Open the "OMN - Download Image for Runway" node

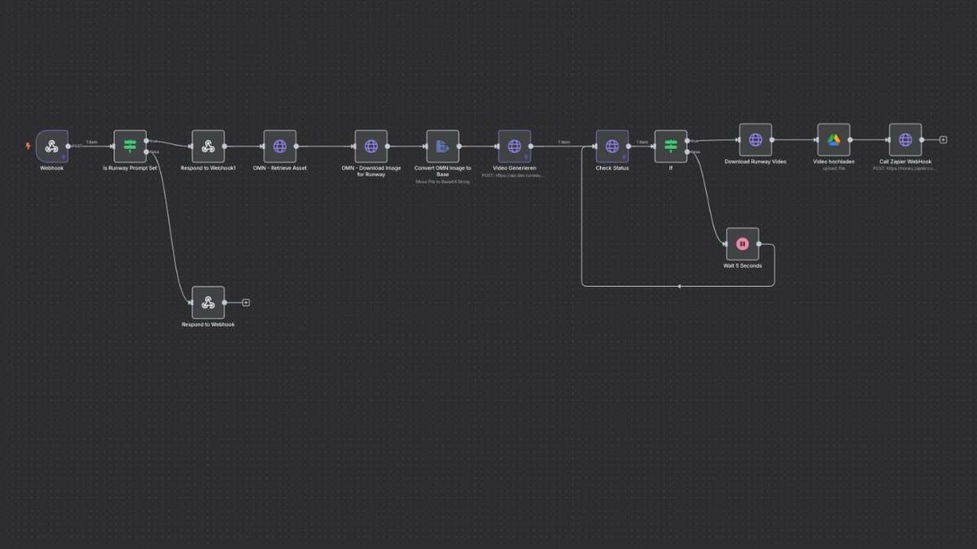(372, 146)
